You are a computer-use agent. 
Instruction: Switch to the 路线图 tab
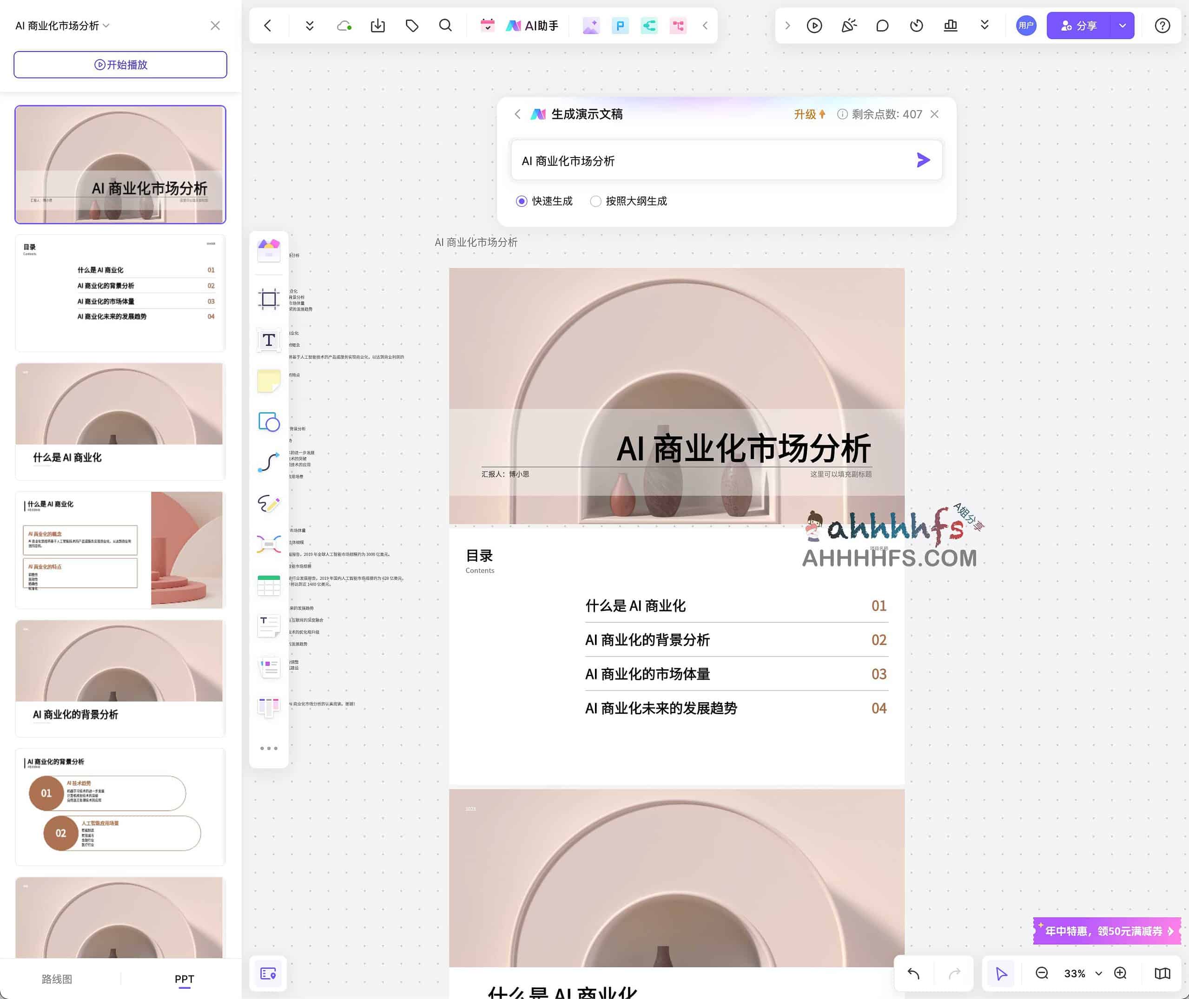57,978
